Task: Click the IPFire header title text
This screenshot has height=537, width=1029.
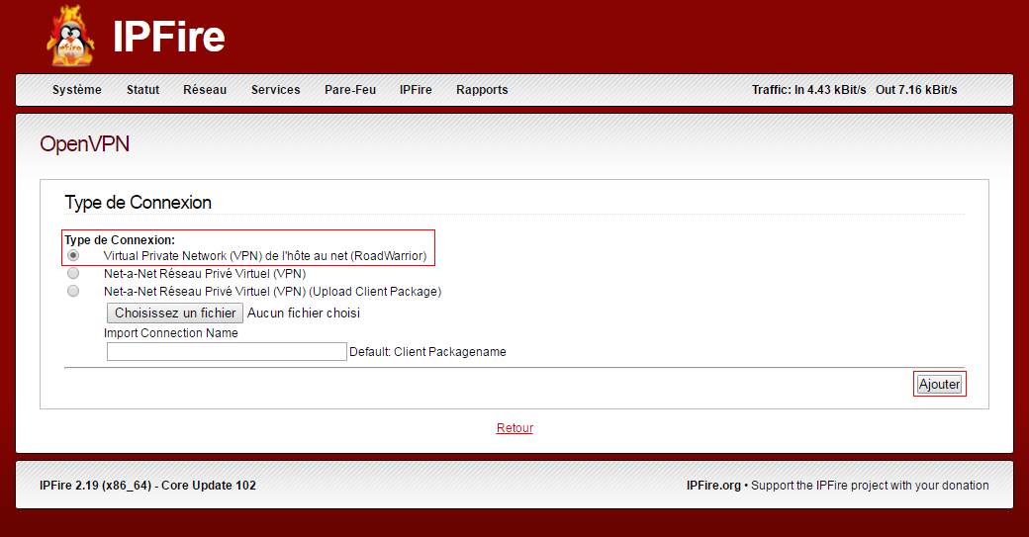Action: [x=168, y=38]
